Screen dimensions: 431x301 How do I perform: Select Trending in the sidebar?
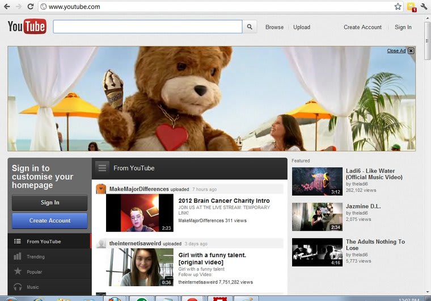click(x=49, y=257)
